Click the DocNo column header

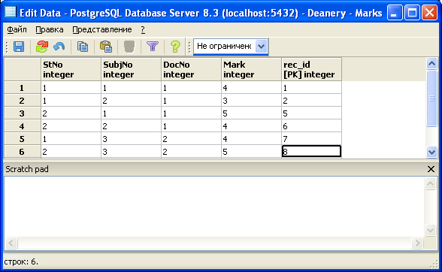(191, 69)
